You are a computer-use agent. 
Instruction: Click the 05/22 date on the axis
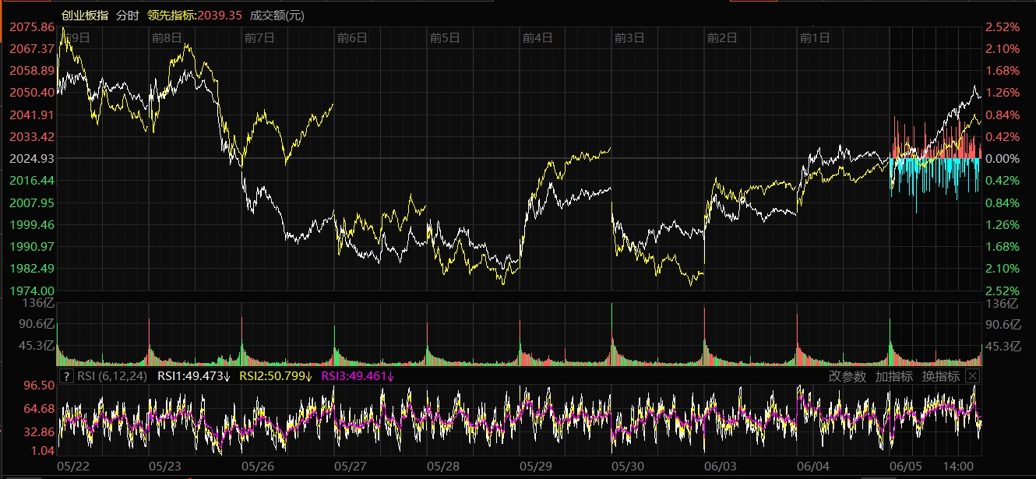click(x=73, y=466)
